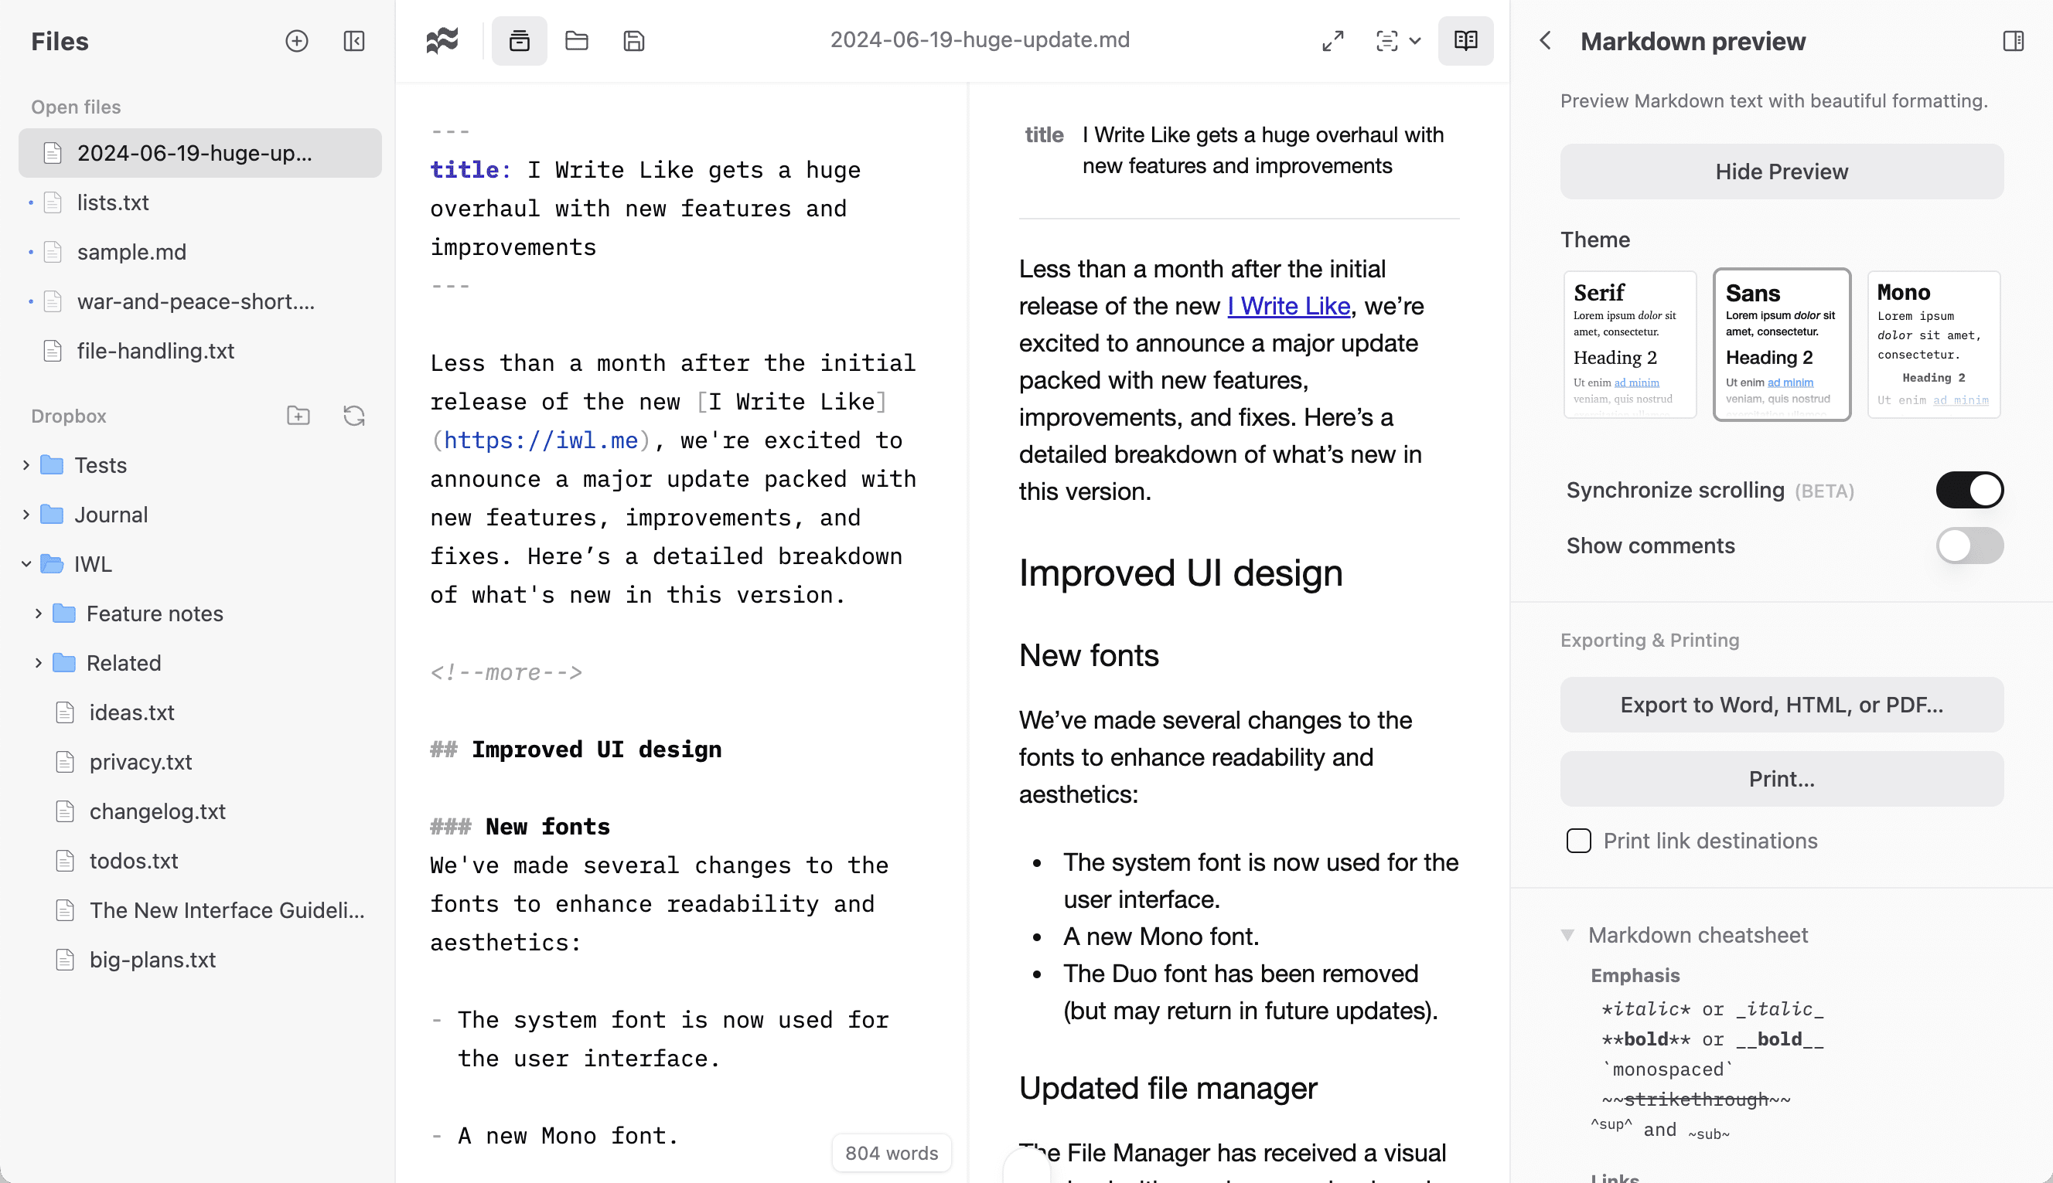Click the new file plus icon

297,41
